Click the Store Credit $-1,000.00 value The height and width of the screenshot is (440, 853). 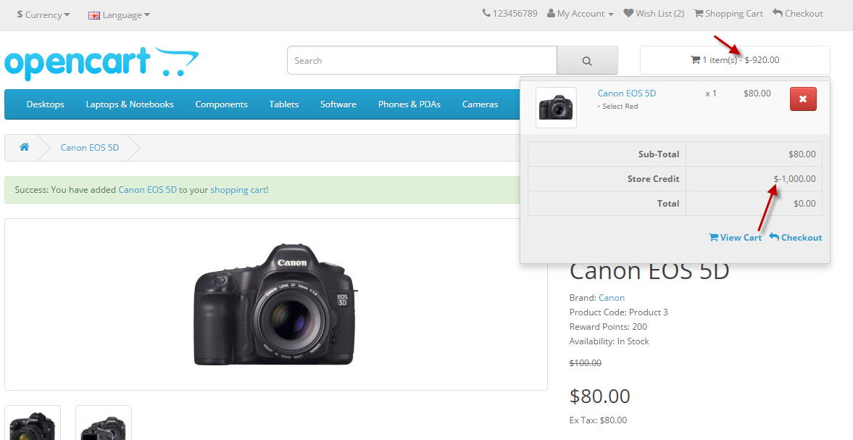coord(794,179)
